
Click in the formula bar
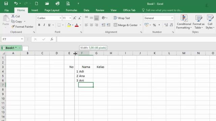(x=136, y=39)
